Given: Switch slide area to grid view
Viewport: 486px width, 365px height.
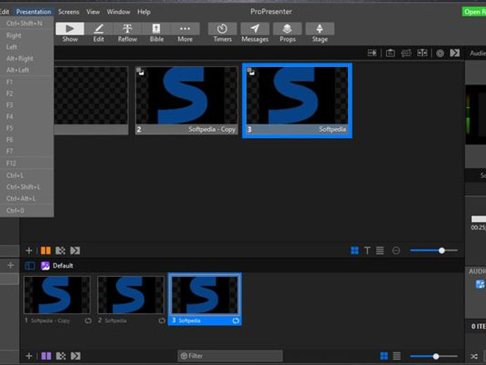Looking at the screenshot, I should pos(354,251).
